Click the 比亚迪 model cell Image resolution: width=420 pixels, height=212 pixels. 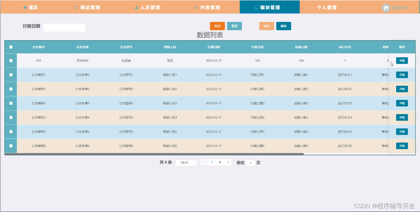point(126,60)
